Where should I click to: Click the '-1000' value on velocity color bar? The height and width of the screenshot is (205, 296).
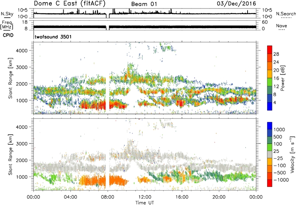281,180
